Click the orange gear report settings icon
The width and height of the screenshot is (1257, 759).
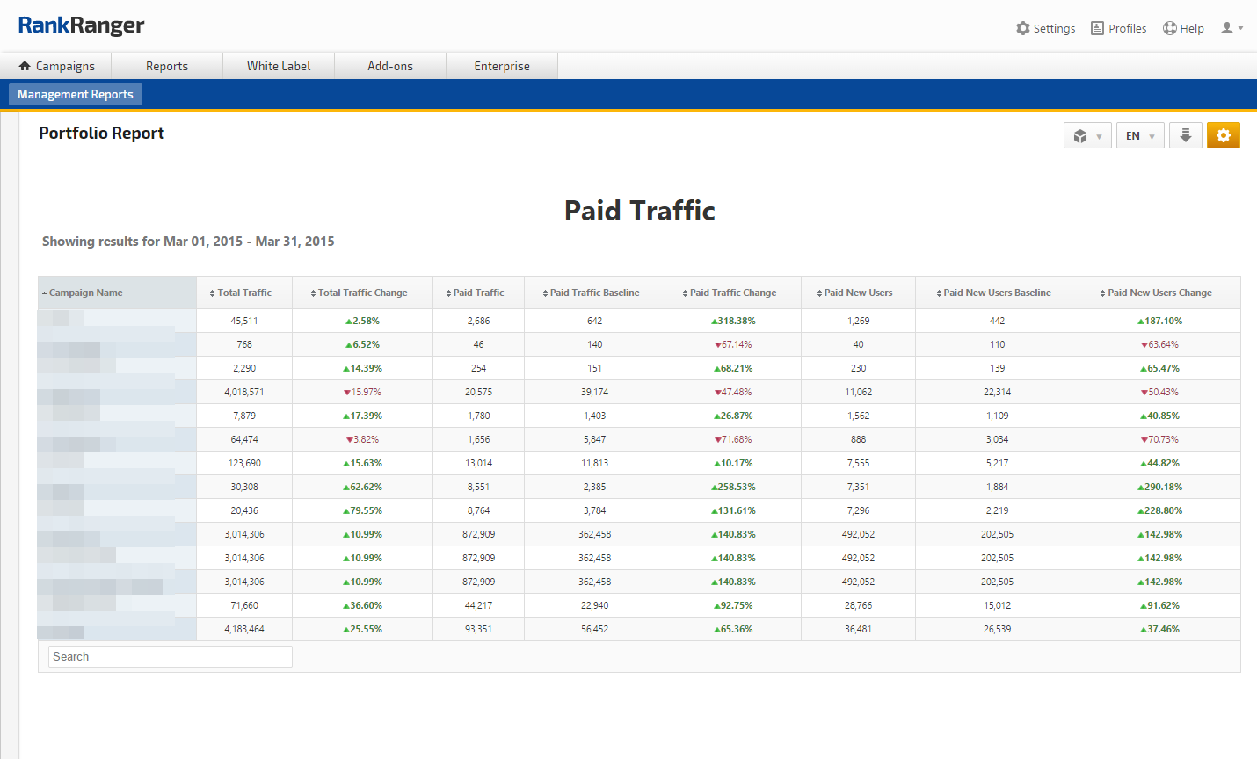click(x=1223, y=135)
